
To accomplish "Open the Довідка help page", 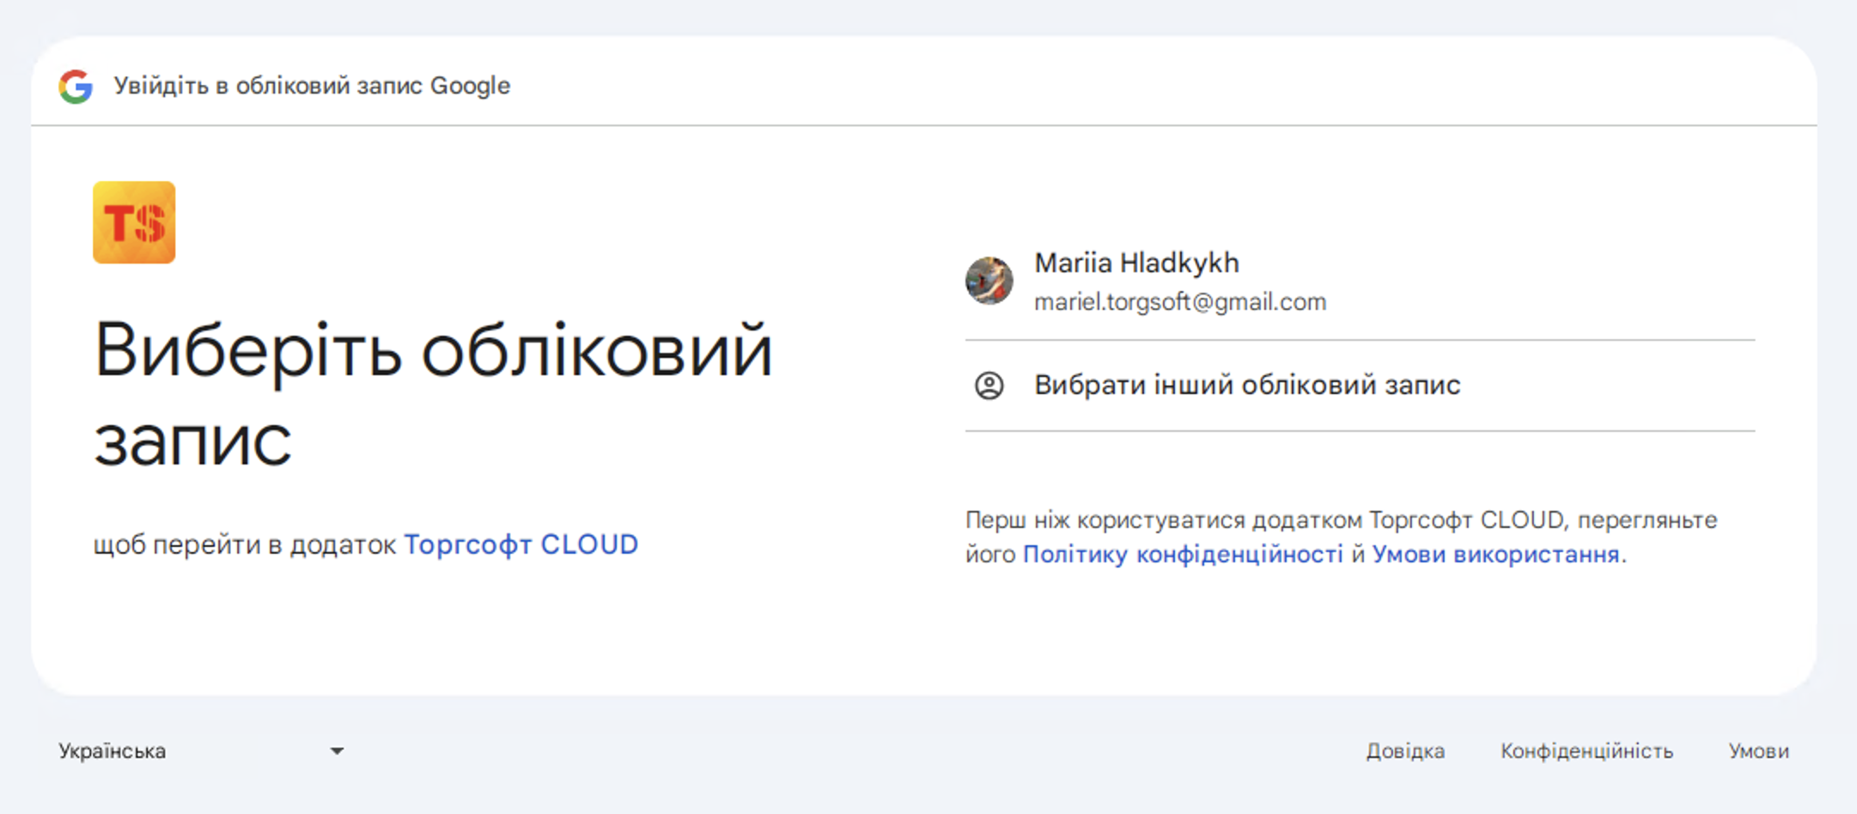I will pos(1405,750).
